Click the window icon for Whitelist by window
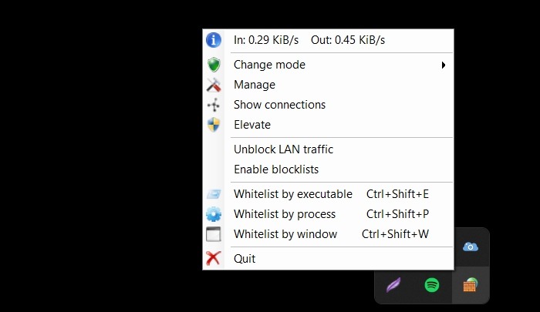The height and width of the screenshot is (312, 540). point(214,234)
